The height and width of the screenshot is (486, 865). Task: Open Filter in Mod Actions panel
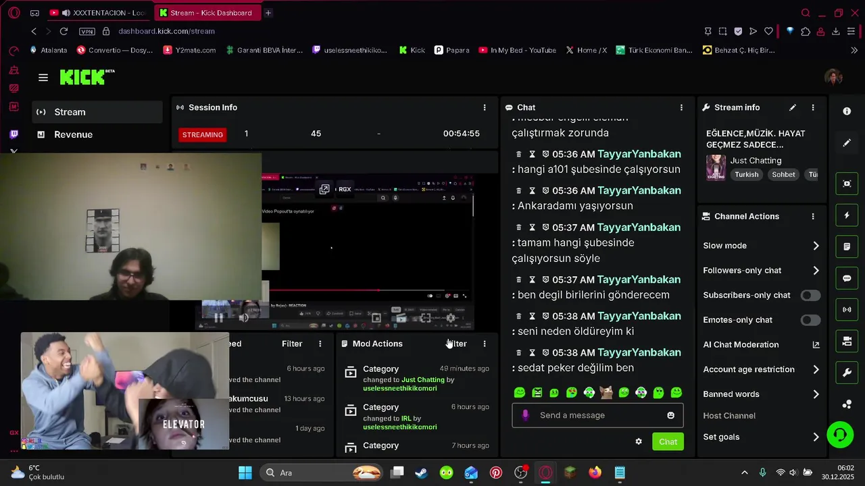[456, 344]
